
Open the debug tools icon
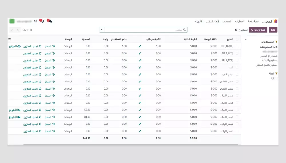[x=35, y=21]
